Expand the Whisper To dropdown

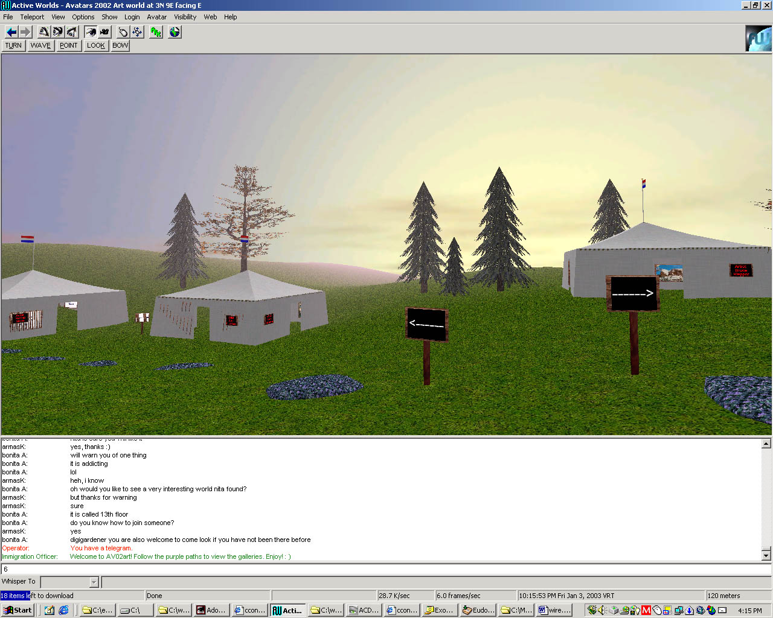[x=94, y=582]
